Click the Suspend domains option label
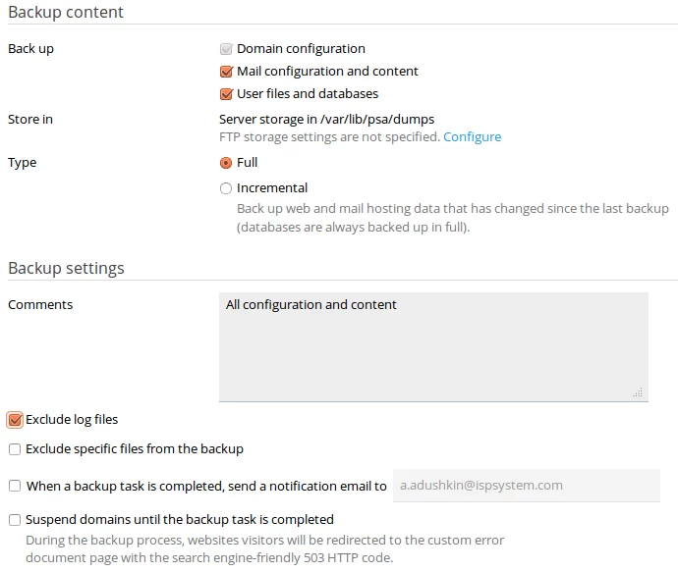678x572 pixels. point(180,519)
